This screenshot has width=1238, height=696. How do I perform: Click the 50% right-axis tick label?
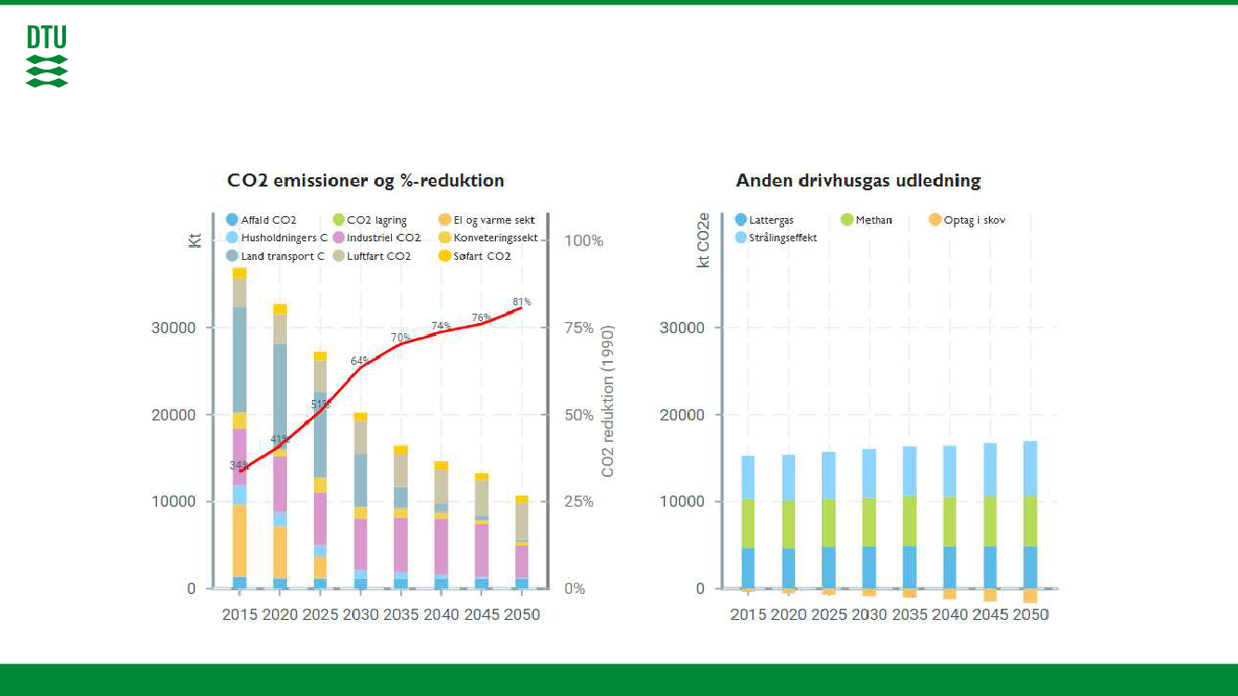click(x=580, y=415)
